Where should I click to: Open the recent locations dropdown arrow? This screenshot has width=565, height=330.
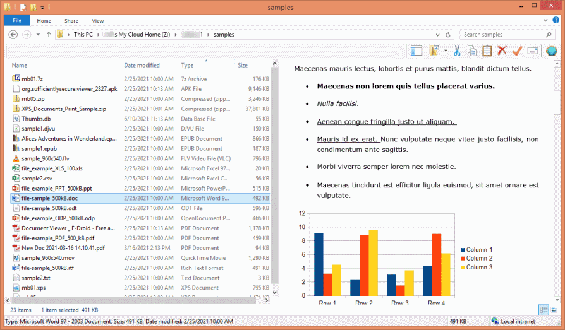click(x=38, y=34)
